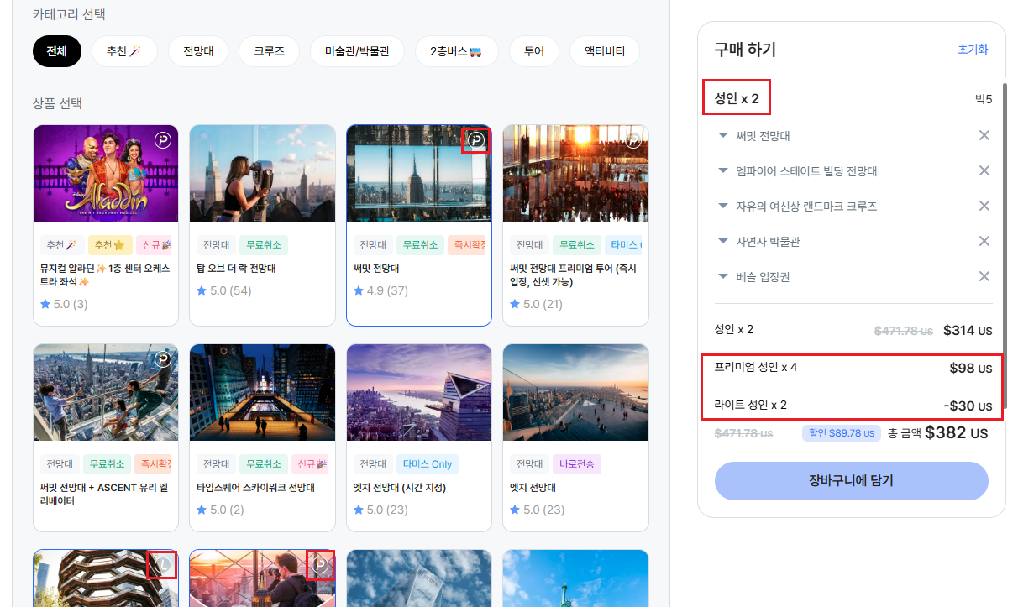Select the 전체 category tab
The height and width of the screenshot is (607, 1018).
[57, 51]
